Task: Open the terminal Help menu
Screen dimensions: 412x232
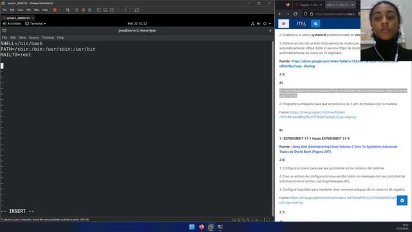Action: pos(61,37)
